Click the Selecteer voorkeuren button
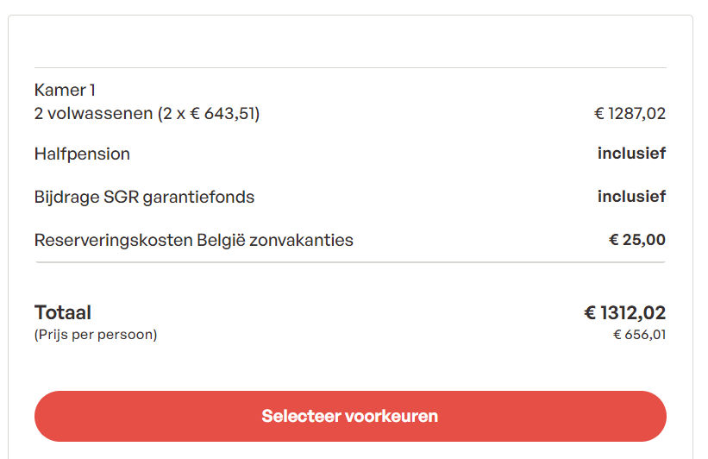Image resolution: width=708 pixels, height=459 pixels. coord(350,416)
